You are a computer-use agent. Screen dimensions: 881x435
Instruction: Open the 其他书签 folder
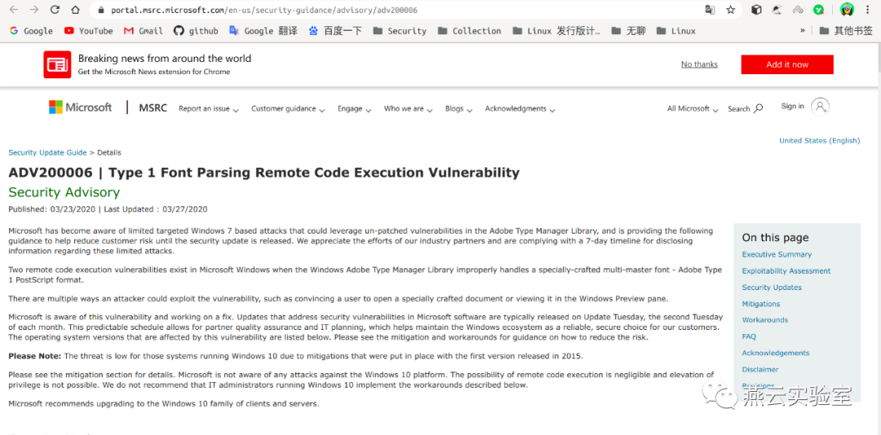point(846,31)
